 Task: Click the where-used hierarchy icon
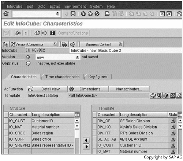45,33
